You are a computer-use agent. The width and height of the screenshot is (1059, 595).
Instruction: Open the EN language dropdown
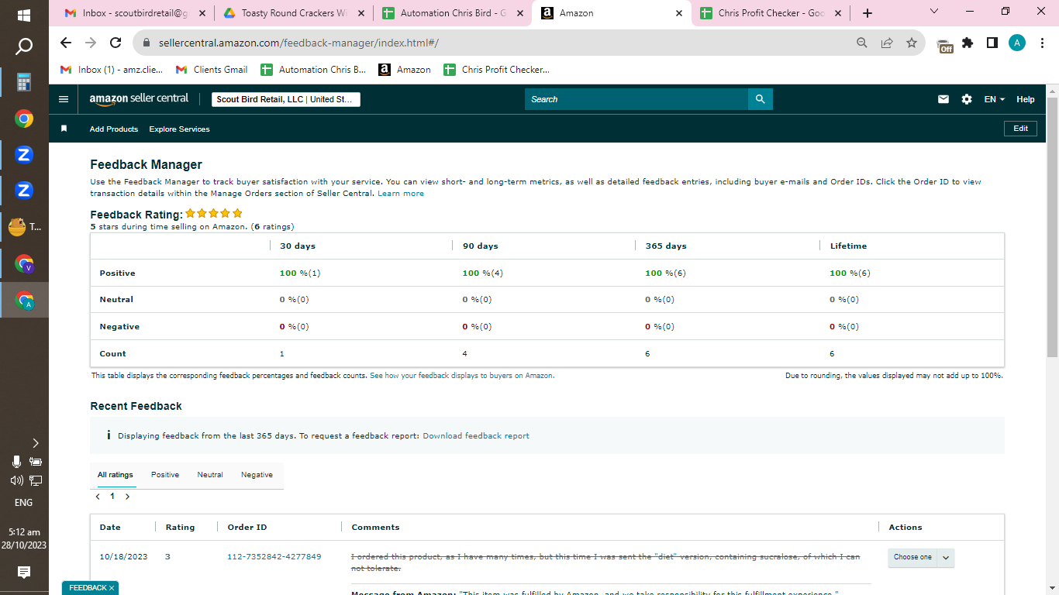pos(995,99)
